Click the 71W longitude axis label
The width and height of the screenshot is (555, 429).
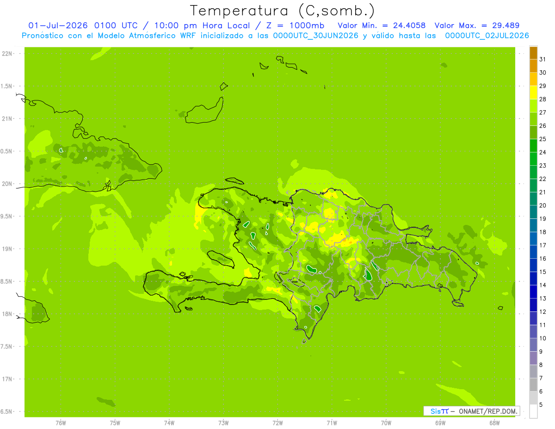pos(332,423)
